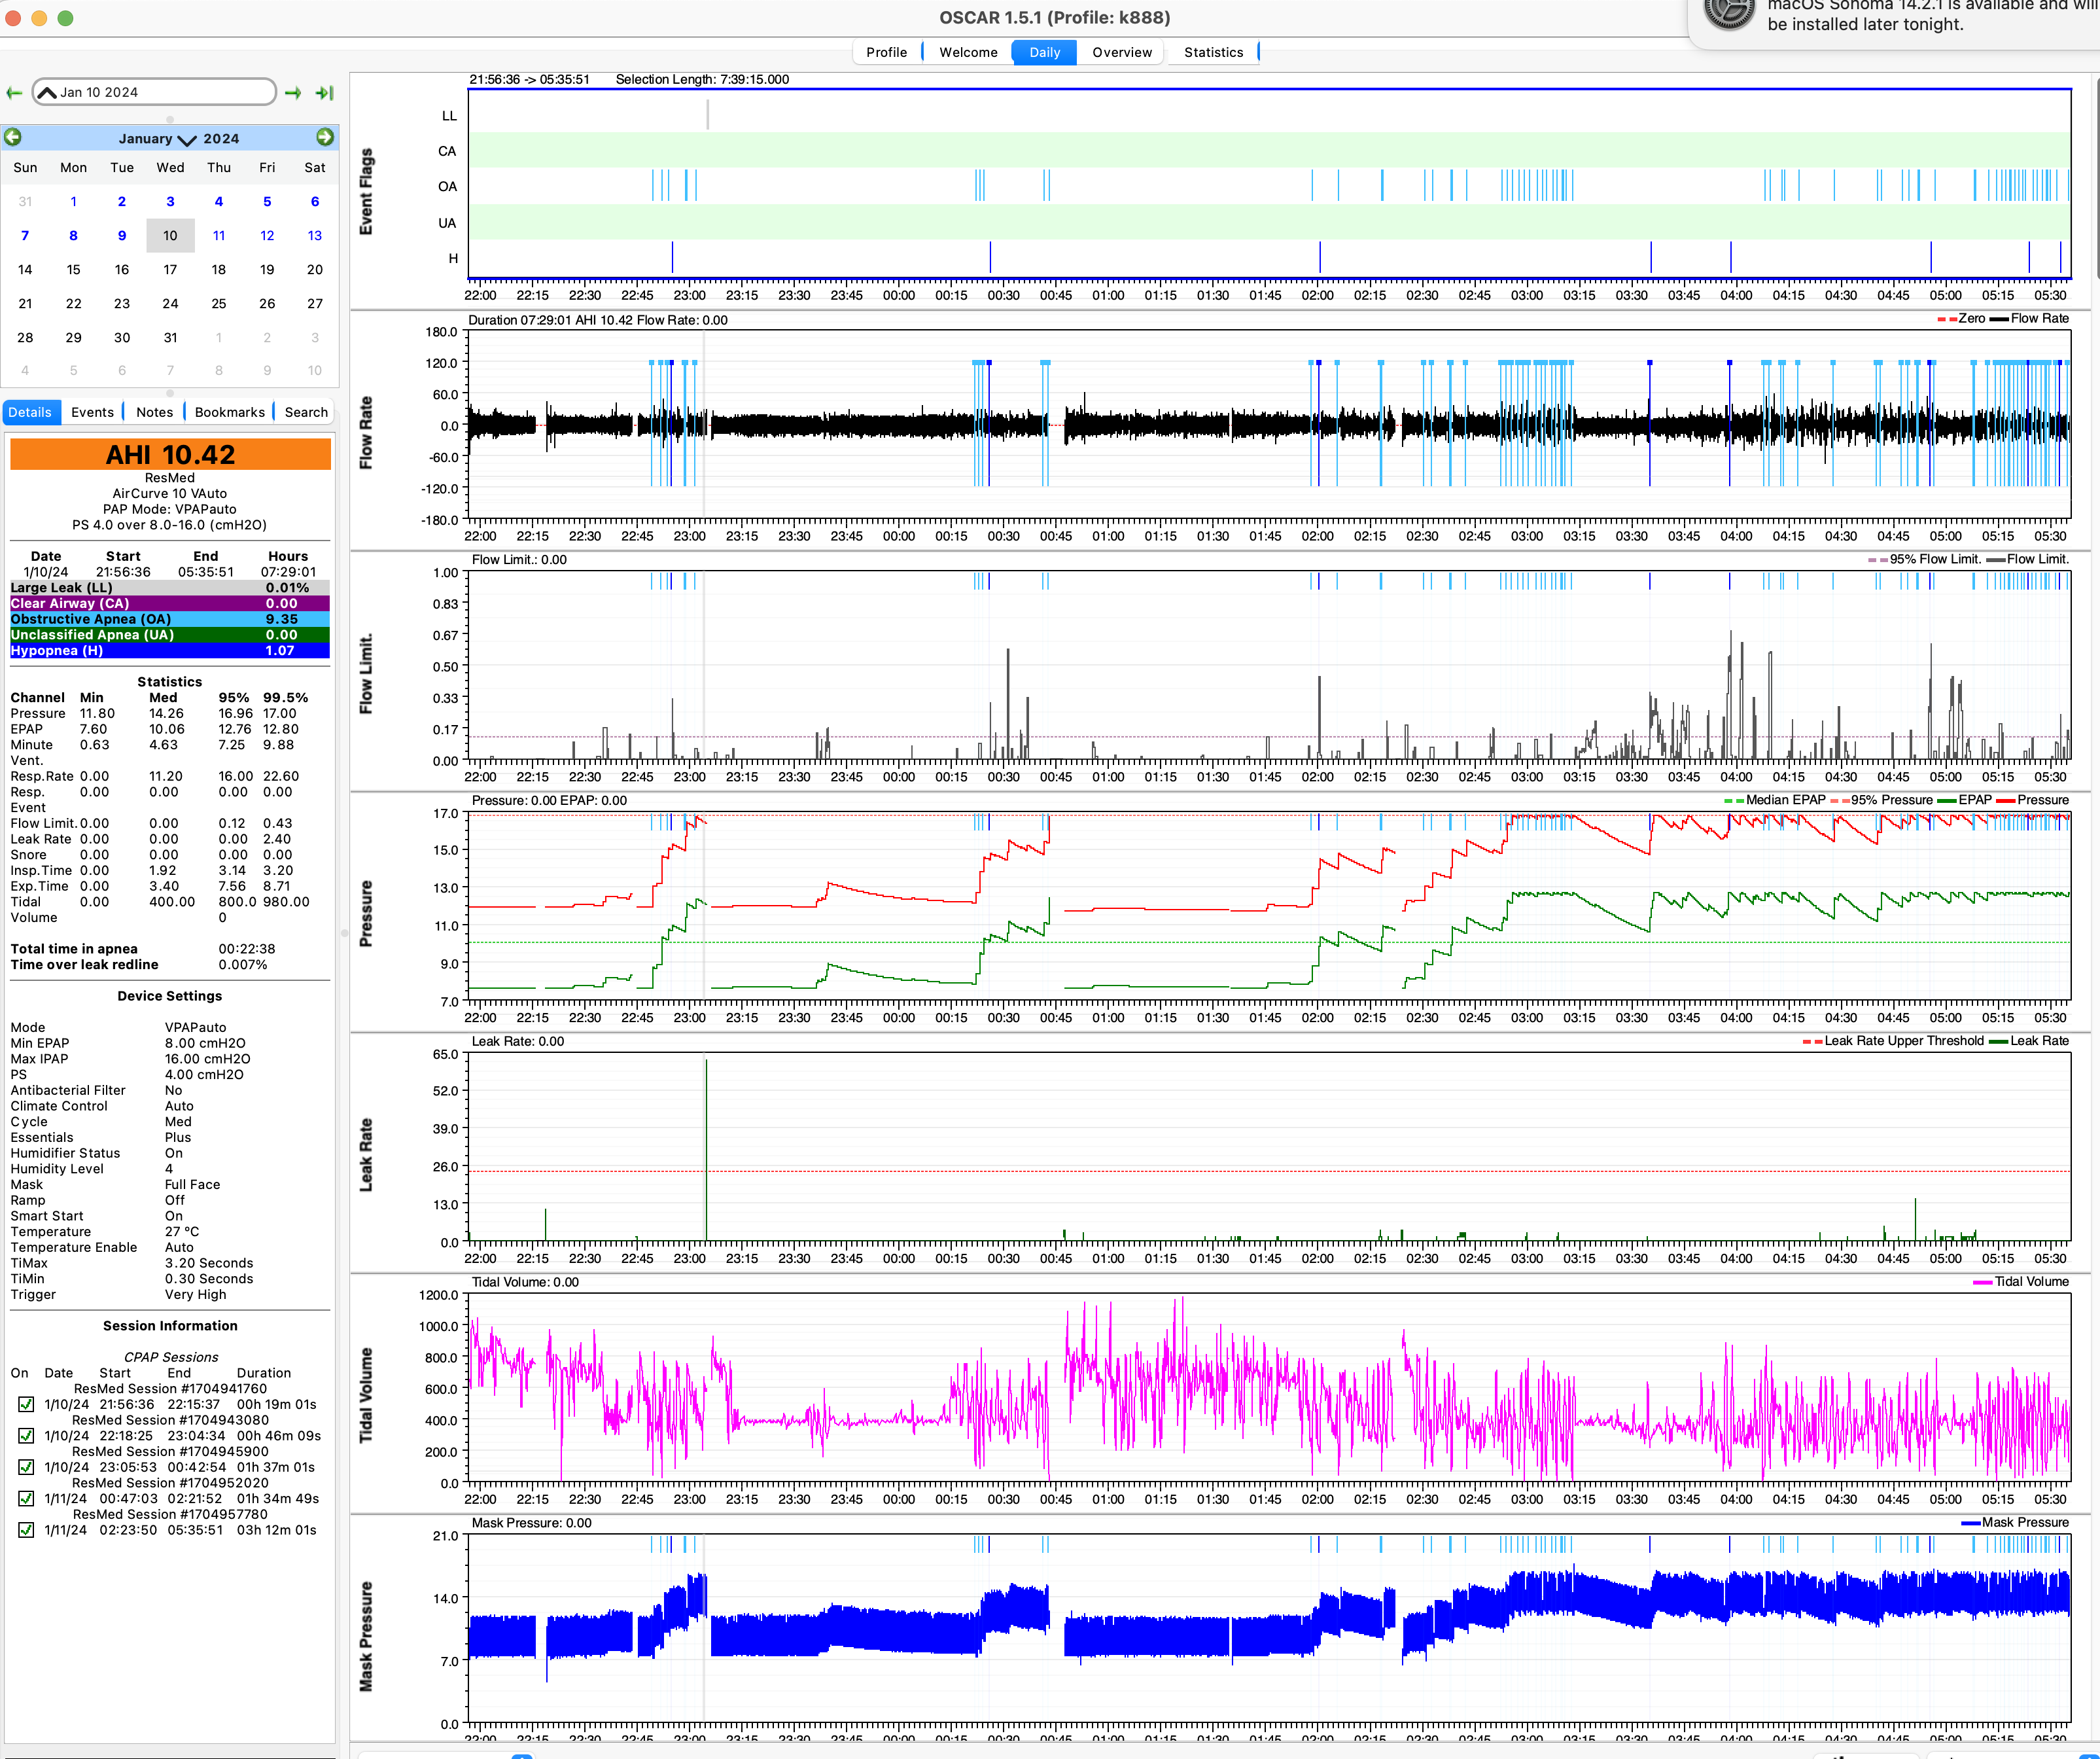Uncheck session starting 23:05:53 checkbox
The image size is (2100, 1759).
26,1467
